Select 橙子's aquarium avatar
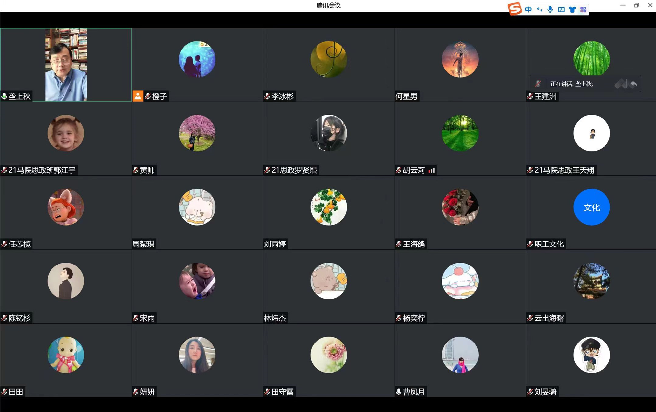656x412 pixels. (x=197, y=59)
